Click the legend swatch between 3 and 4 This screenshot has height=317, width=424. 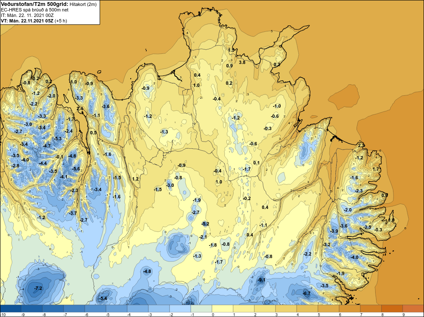286,309
